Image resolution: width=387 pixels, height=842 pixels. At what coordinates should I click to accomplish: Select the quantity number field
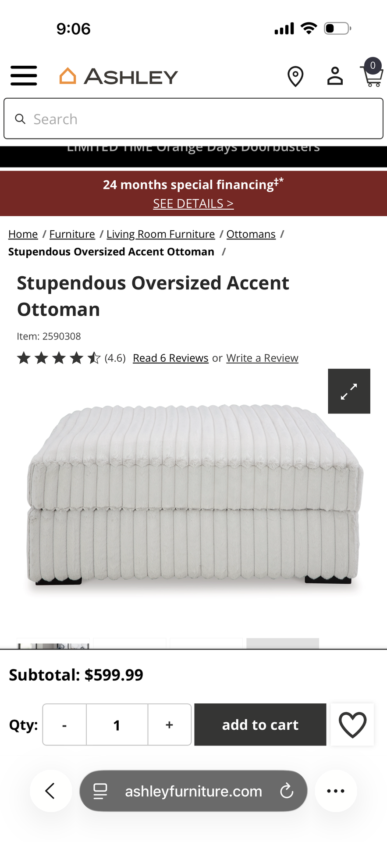117,724
